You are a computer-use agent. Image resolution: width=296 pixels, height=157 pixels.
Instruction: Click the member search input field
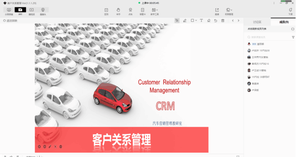pyautogui.click(x=269, y=37)
